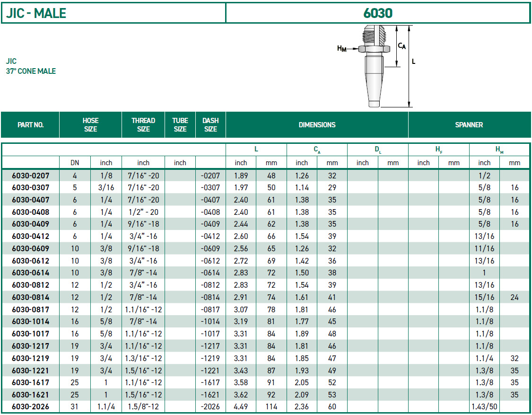The width and height of the screenshot is (532, 415).
Task: Click part number 6030-1219
Action: (x=31, y=358)
